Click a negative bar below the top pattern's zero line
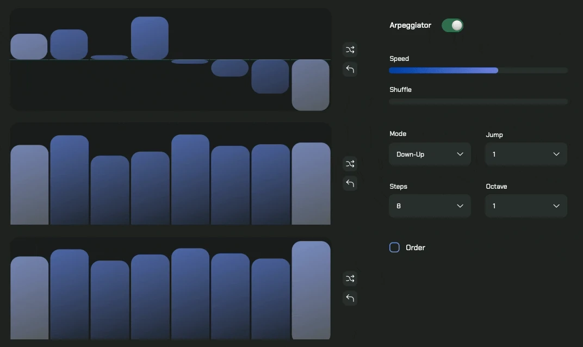 [310, 84]
